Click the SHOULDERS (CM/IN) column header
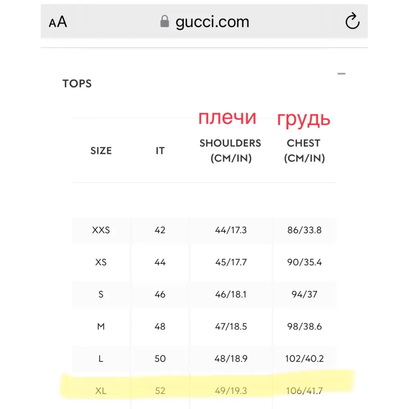This screenshot has width=409, height=409. pyautogui.click(x=230, y=151)
